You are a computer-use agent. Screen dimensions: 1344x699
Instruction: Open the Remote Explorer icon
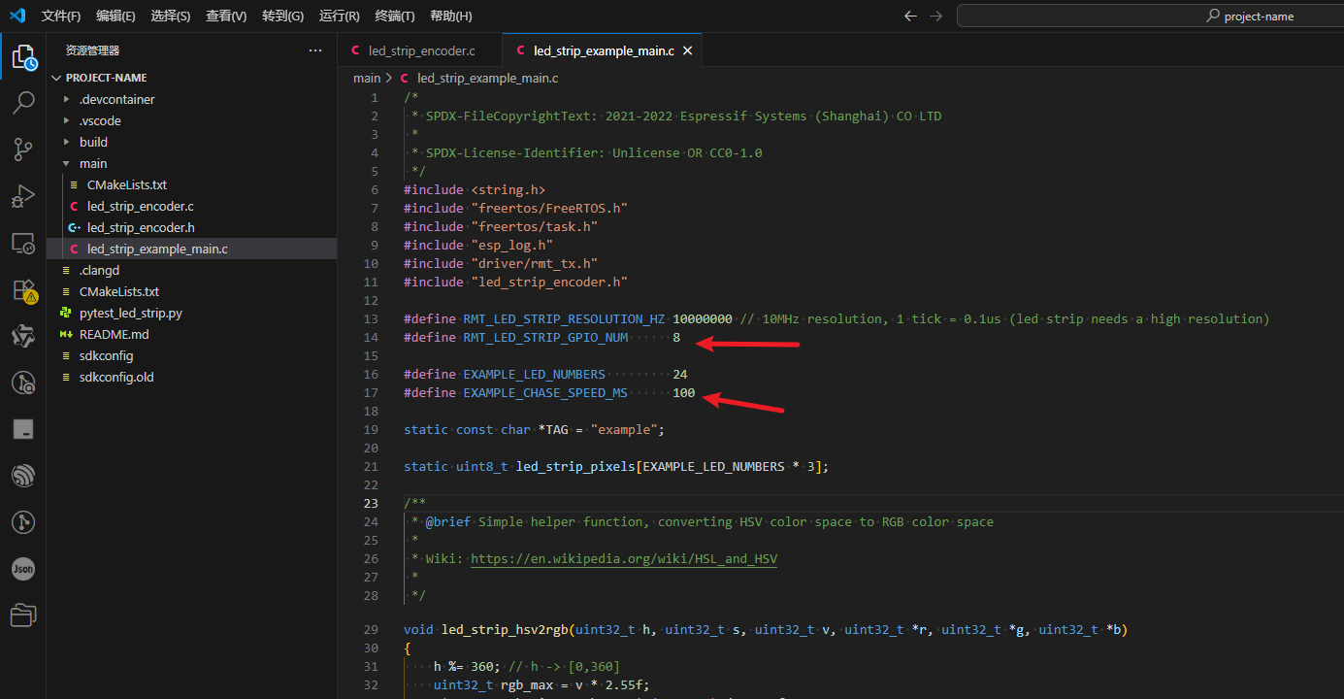click(23, 243)
